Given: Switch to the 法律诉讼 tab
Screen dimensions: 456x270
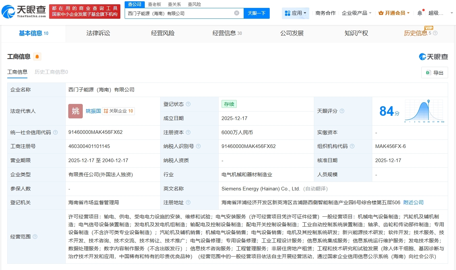Looking at the screenshot, I should [98, 33].
